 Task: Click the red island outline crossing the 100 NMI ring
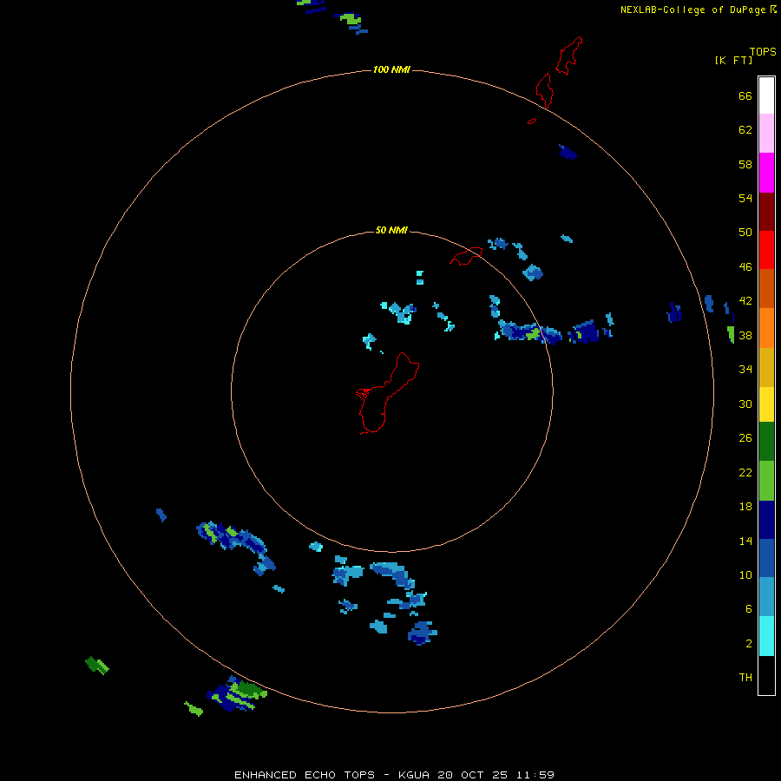pyautogui.click(x=544, y=90)
